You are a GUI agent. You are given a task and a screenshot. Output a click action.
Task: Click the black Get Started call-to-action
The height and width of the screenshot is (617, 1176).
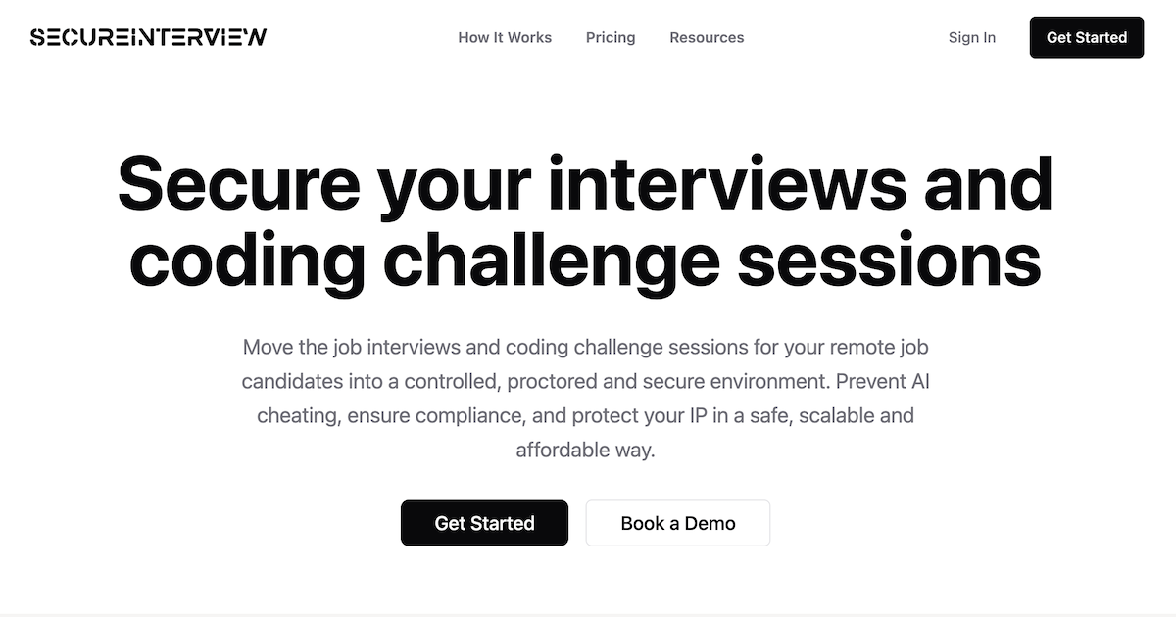point(484,523)
